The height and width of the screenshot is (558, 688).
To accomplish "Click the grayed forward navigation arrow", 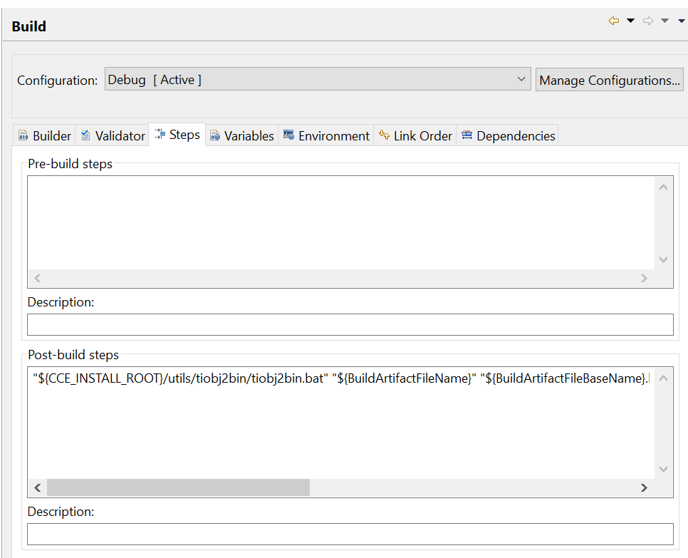I will 648,21.
